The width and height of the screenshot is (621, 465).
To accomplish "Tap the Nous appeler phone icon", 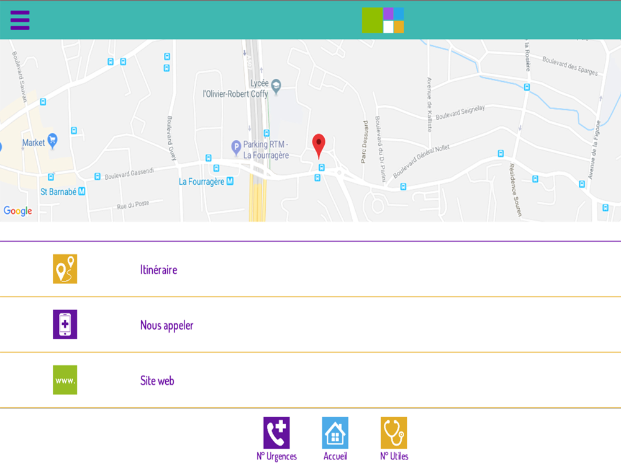I will point(65,324).
